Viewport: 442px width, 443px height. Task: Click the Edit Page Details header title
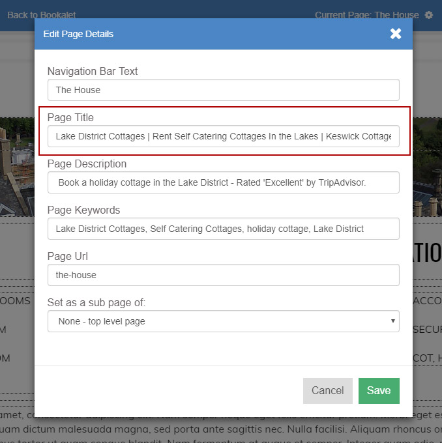[x=78, y=34]
